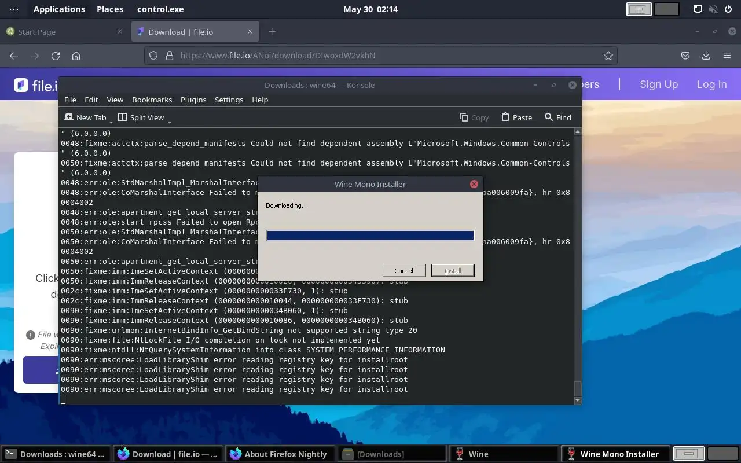Click Find in Konsole toolbar
Screen dimensions: 741x463
pyautogui.click(x=557, y=117)
